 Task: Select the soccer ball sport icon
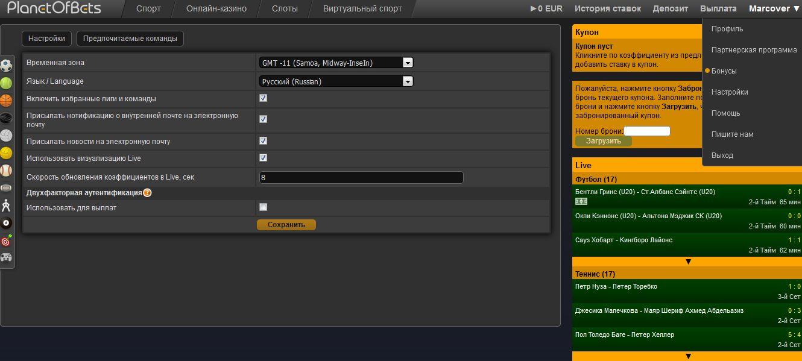pyautogui.click(x=6, y=66)
